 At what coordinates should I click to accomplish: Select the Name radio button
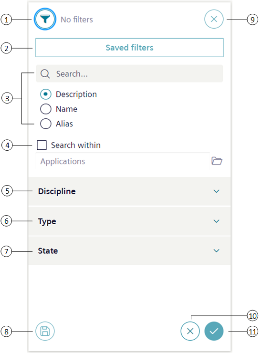[46, 109]
